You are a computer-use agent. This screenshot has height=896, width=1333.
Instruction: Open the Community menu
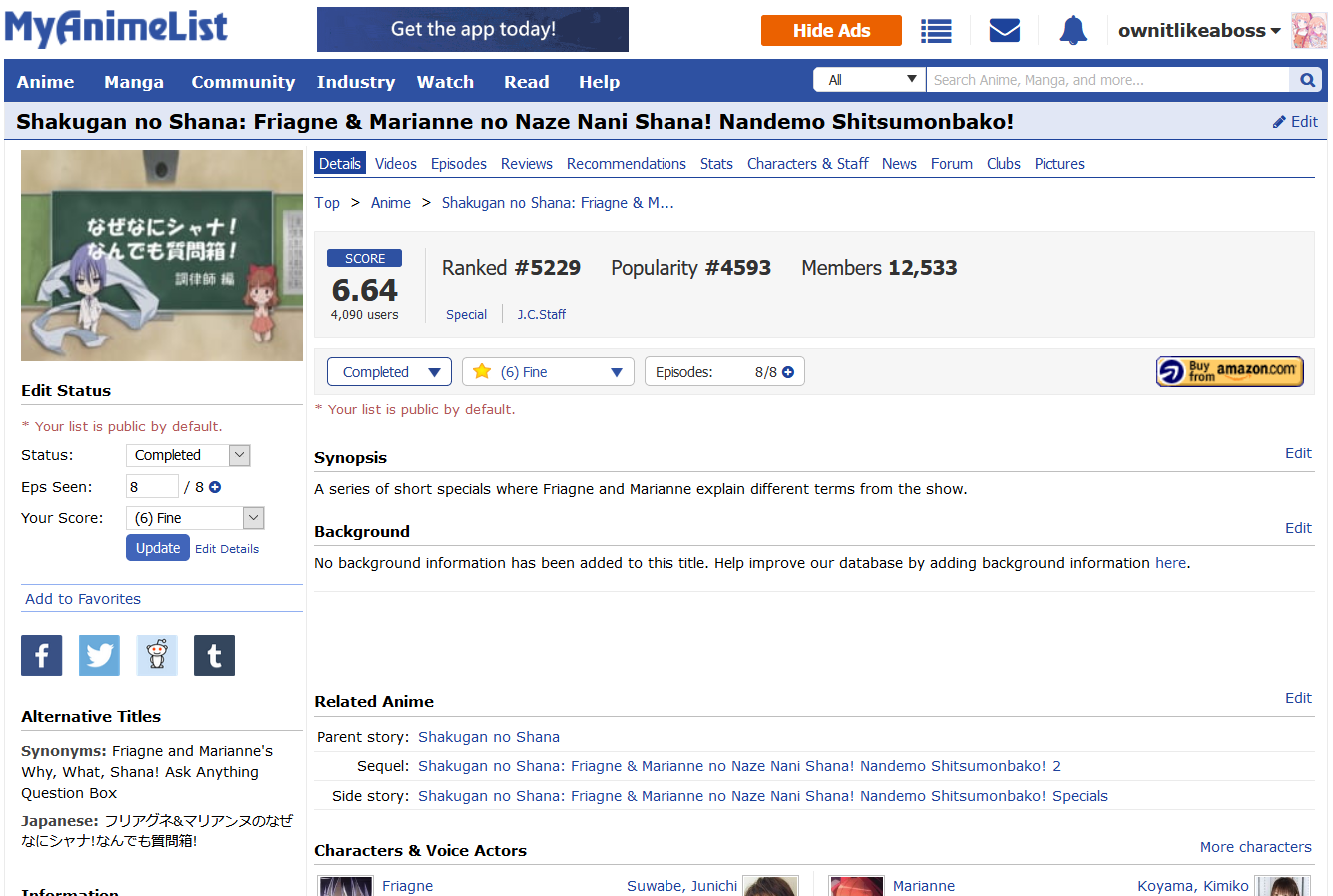tap(243, 82)
